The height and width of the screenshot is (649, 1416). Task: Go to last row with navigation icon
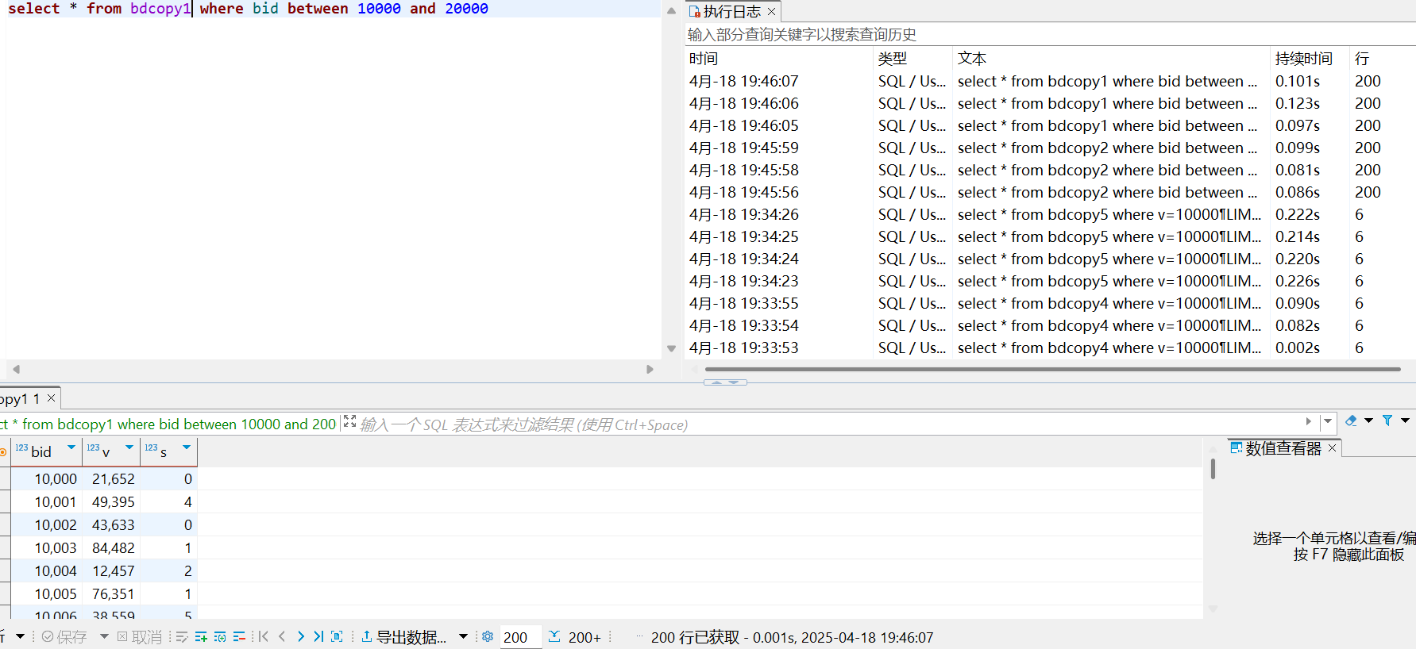click(318, 636)
